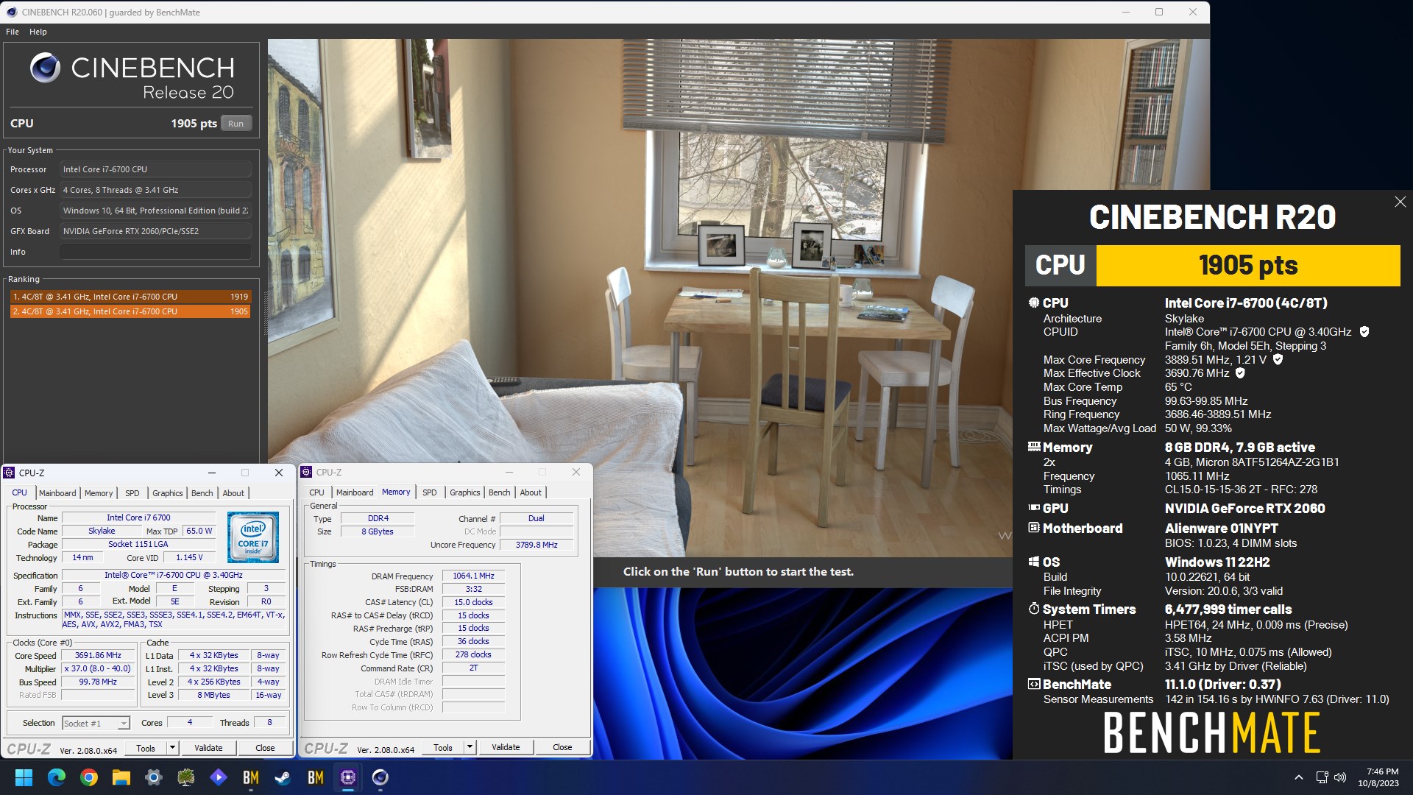The width and height of the screenshot is (1413, 795).
Task: Click Close button in right CPU-Z window
Action: [562, 747]
